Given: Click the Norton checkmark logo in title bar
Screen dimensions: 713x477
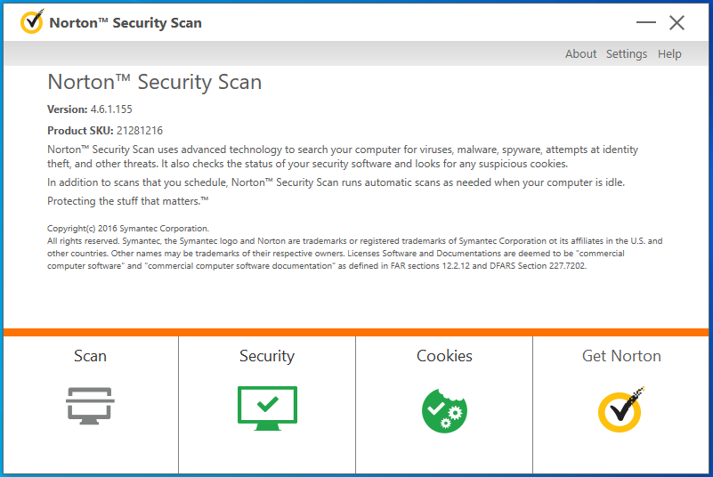Looking at the screenshot, I should pos(31,22).
